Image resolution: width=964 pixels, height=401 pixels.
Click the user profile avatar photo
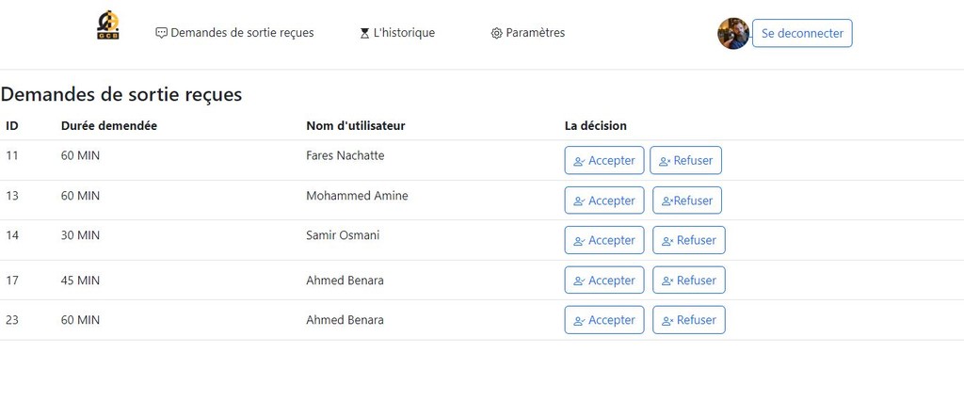tap(733, 33)
